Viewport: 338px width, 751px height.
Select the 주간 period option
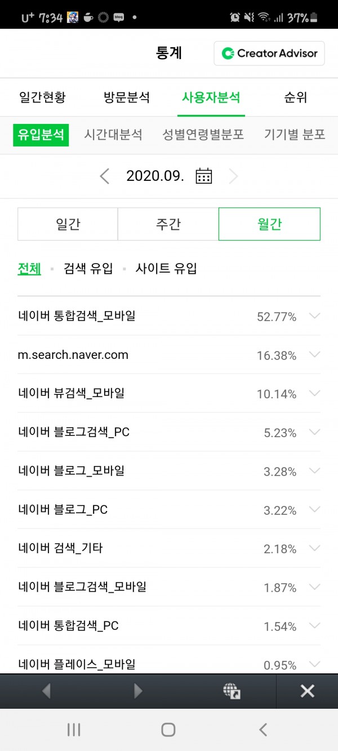point(168,224)
